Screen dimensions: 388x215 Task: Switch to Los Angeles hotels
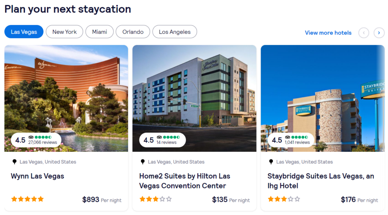174,32
